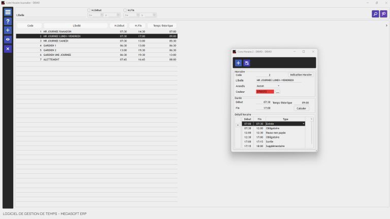
Task: Click the Type column header in Détail horaire
Action: (x=285, y=119)
